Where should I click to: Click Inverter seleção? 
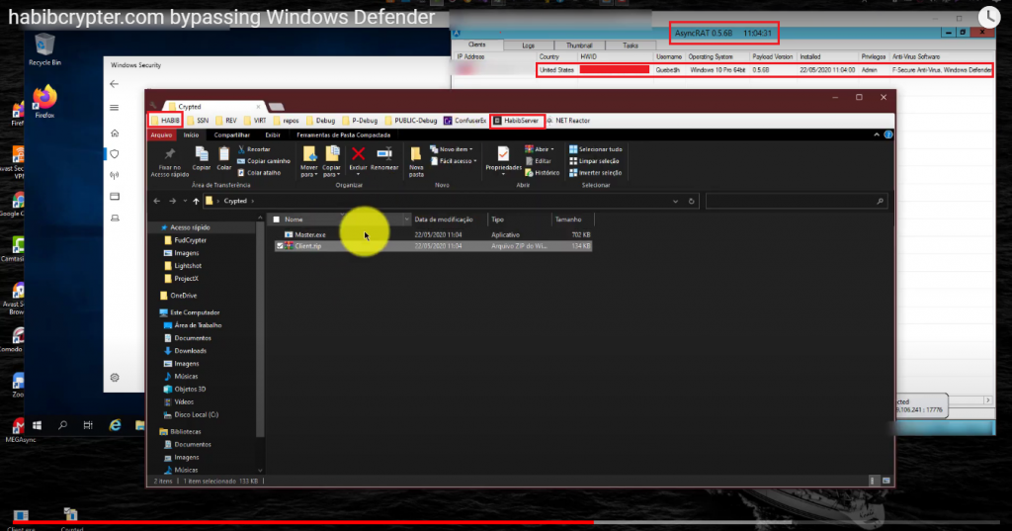595,172
